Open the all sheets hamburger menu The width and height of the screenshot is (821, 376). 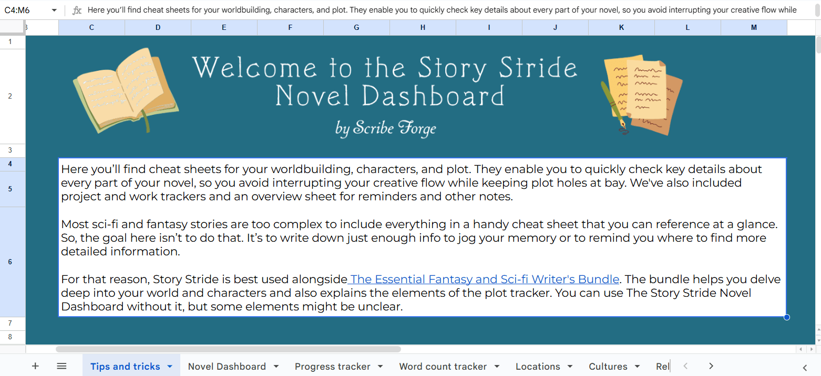[x=61, y=366]
